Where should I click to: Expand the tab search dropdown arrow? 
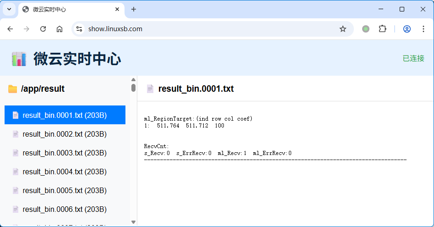(9, 9)
